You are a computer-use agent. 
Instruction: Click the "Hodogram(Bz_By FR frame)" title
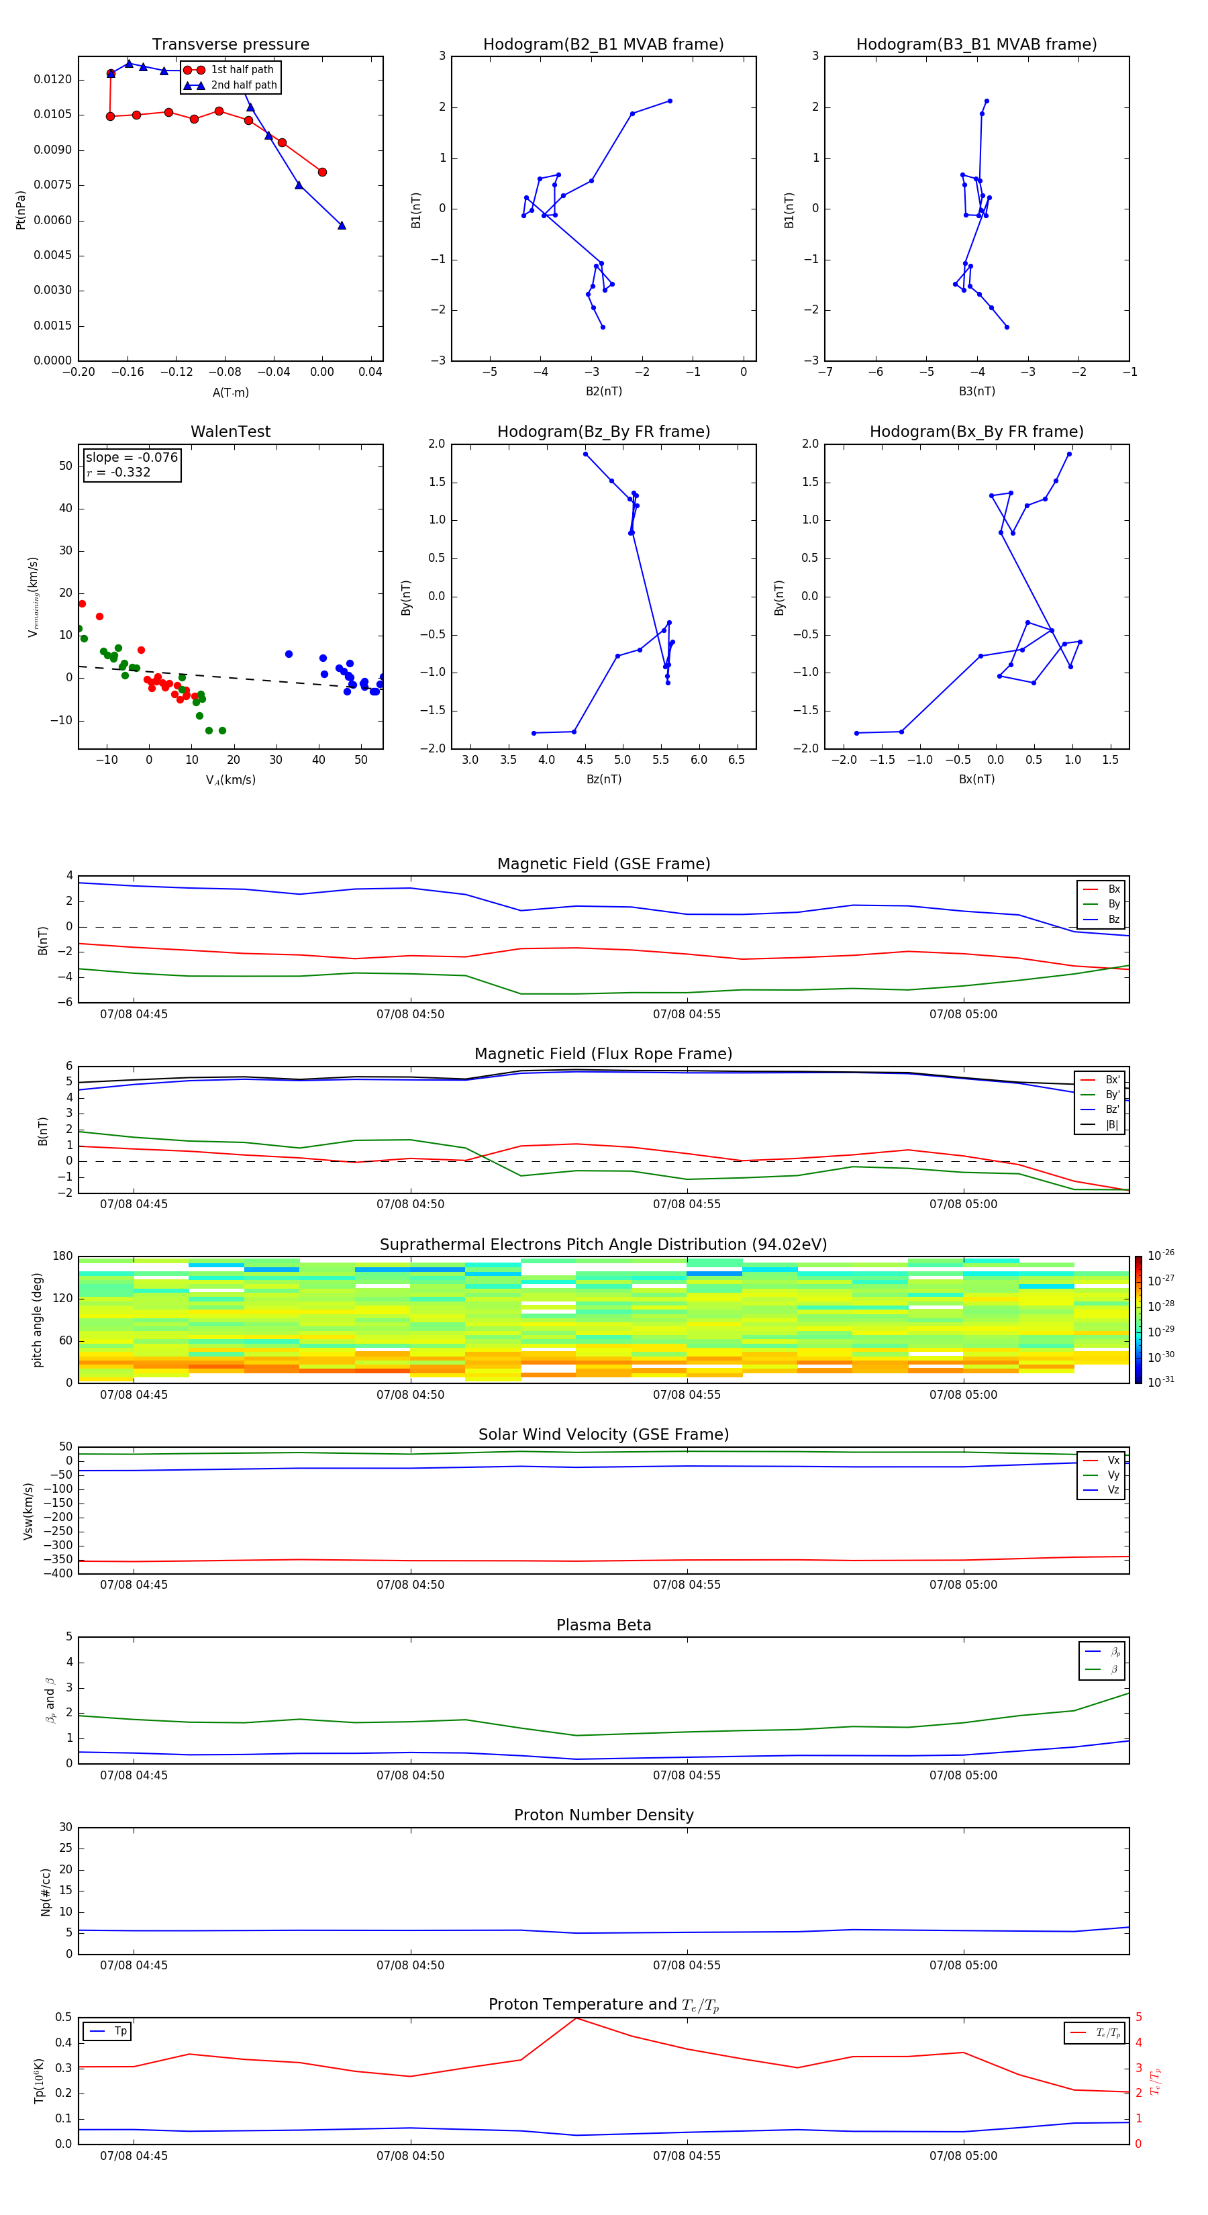click(603, 432)
